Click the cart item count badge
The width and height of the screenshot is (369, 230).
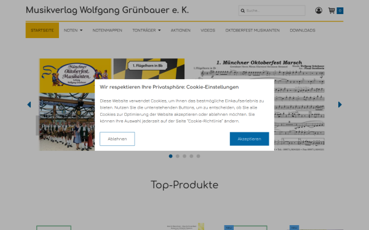[x=340, y=10]
